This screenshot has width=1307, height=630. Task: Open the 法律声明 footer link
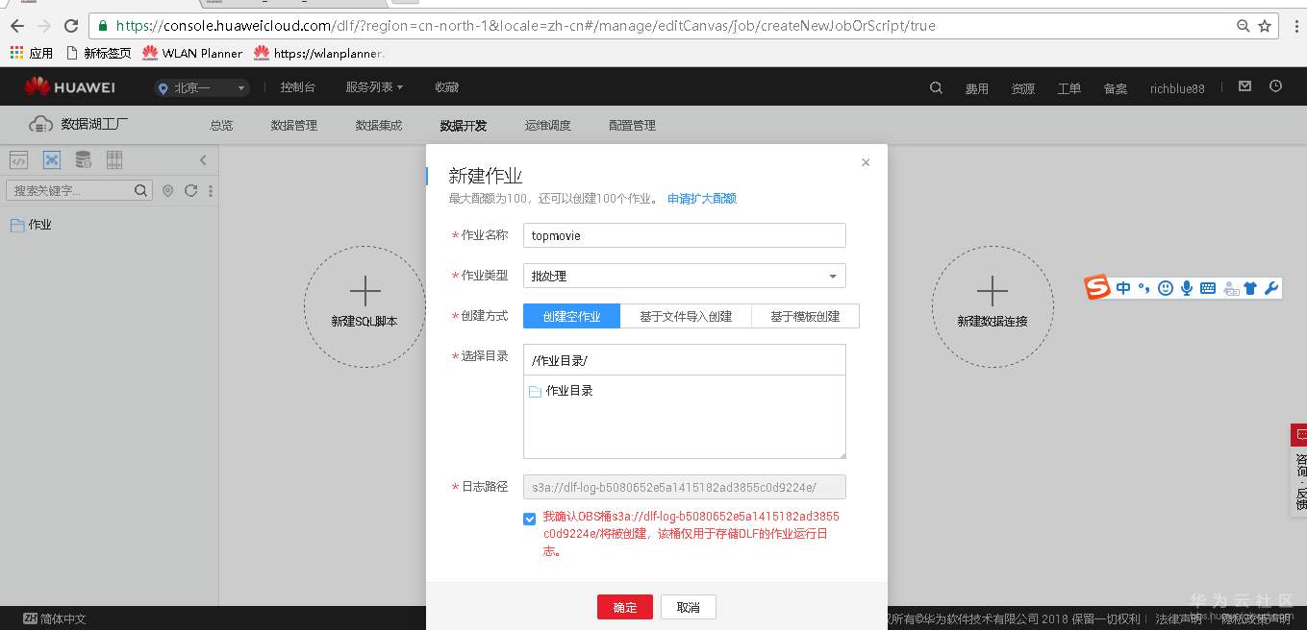tap(1179, 619)
